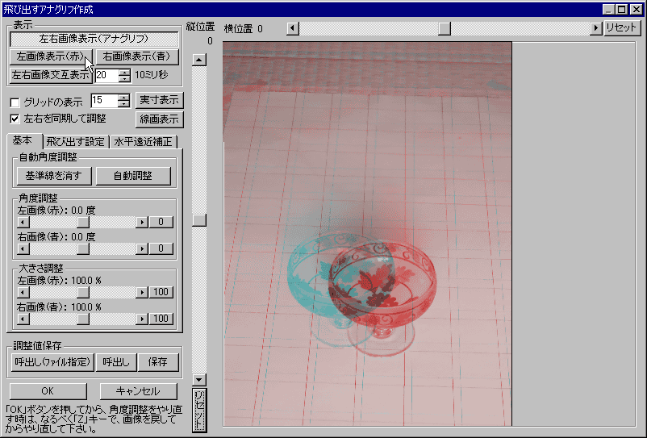Click the 保存 button to save adjustments
The height and width of the screenshot is (438, 647).
pyautogui.click(x=157, y=362)
